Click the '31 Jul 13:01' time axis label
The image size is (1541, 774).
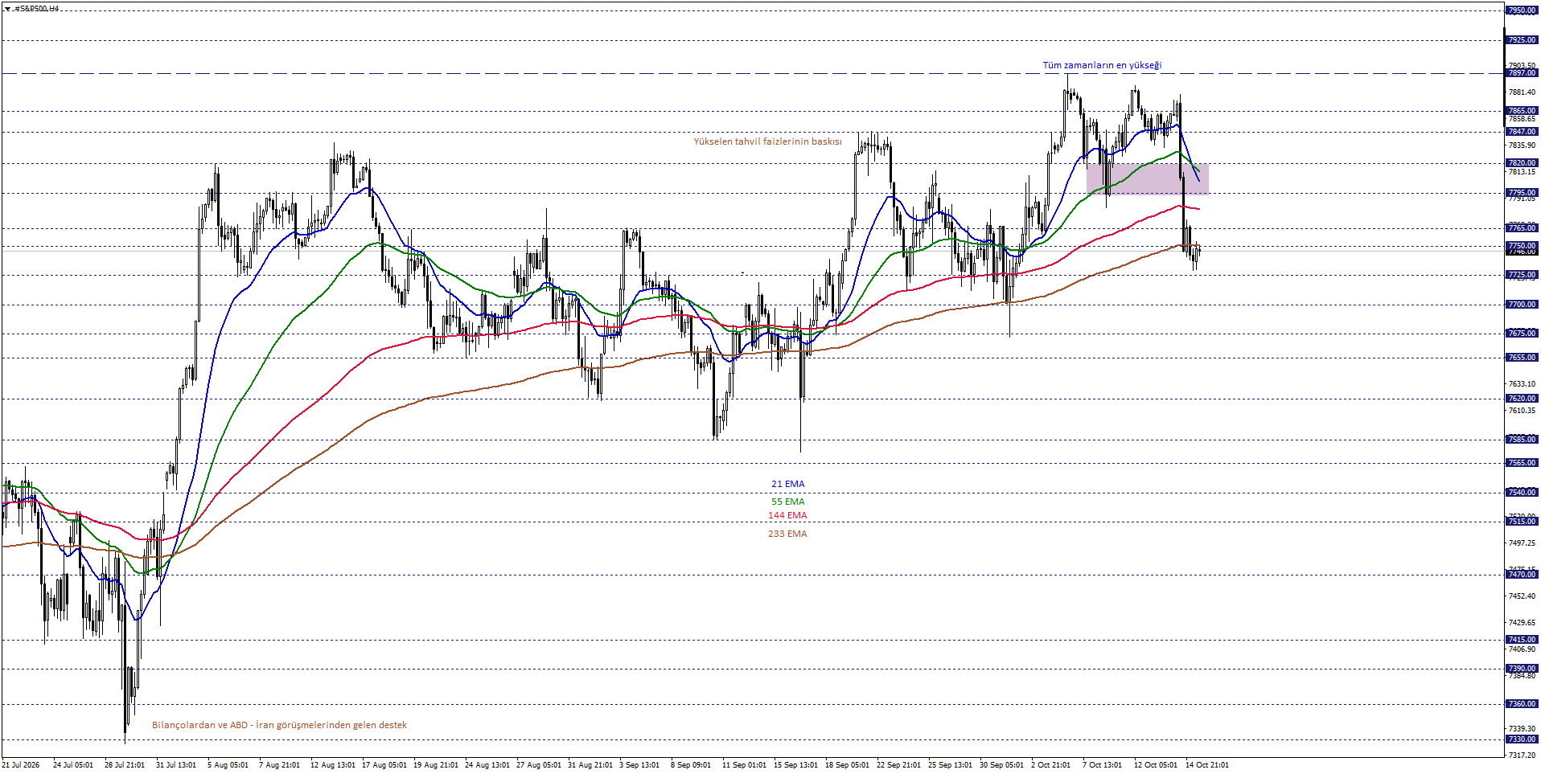[x=176, y=765]
